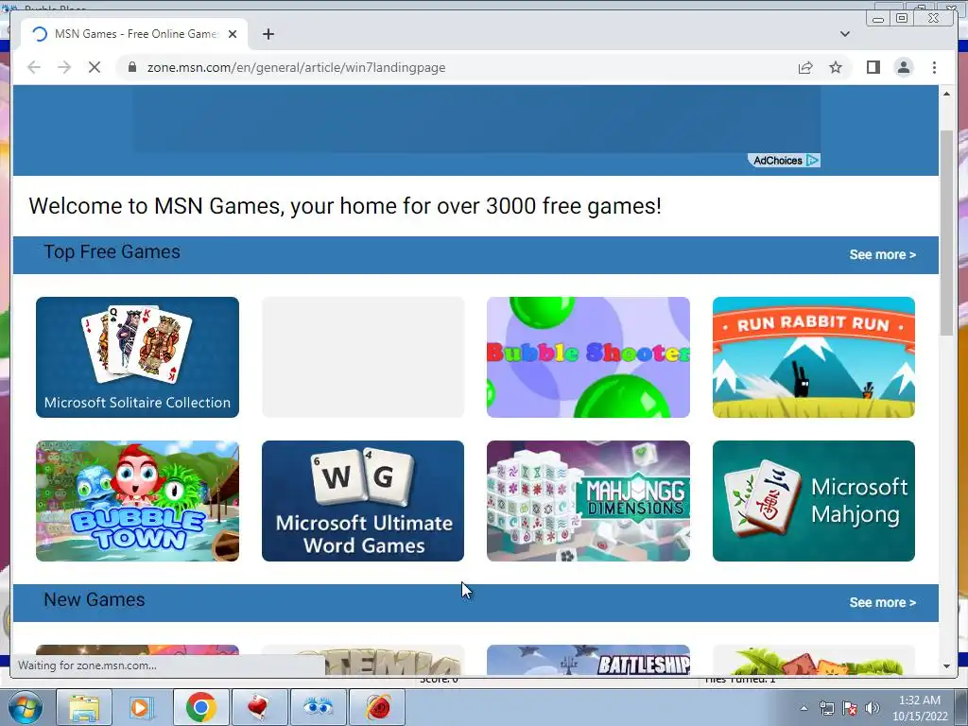968x726 pixels.
Task: See more Top Free Games
Action: [882, 254]
